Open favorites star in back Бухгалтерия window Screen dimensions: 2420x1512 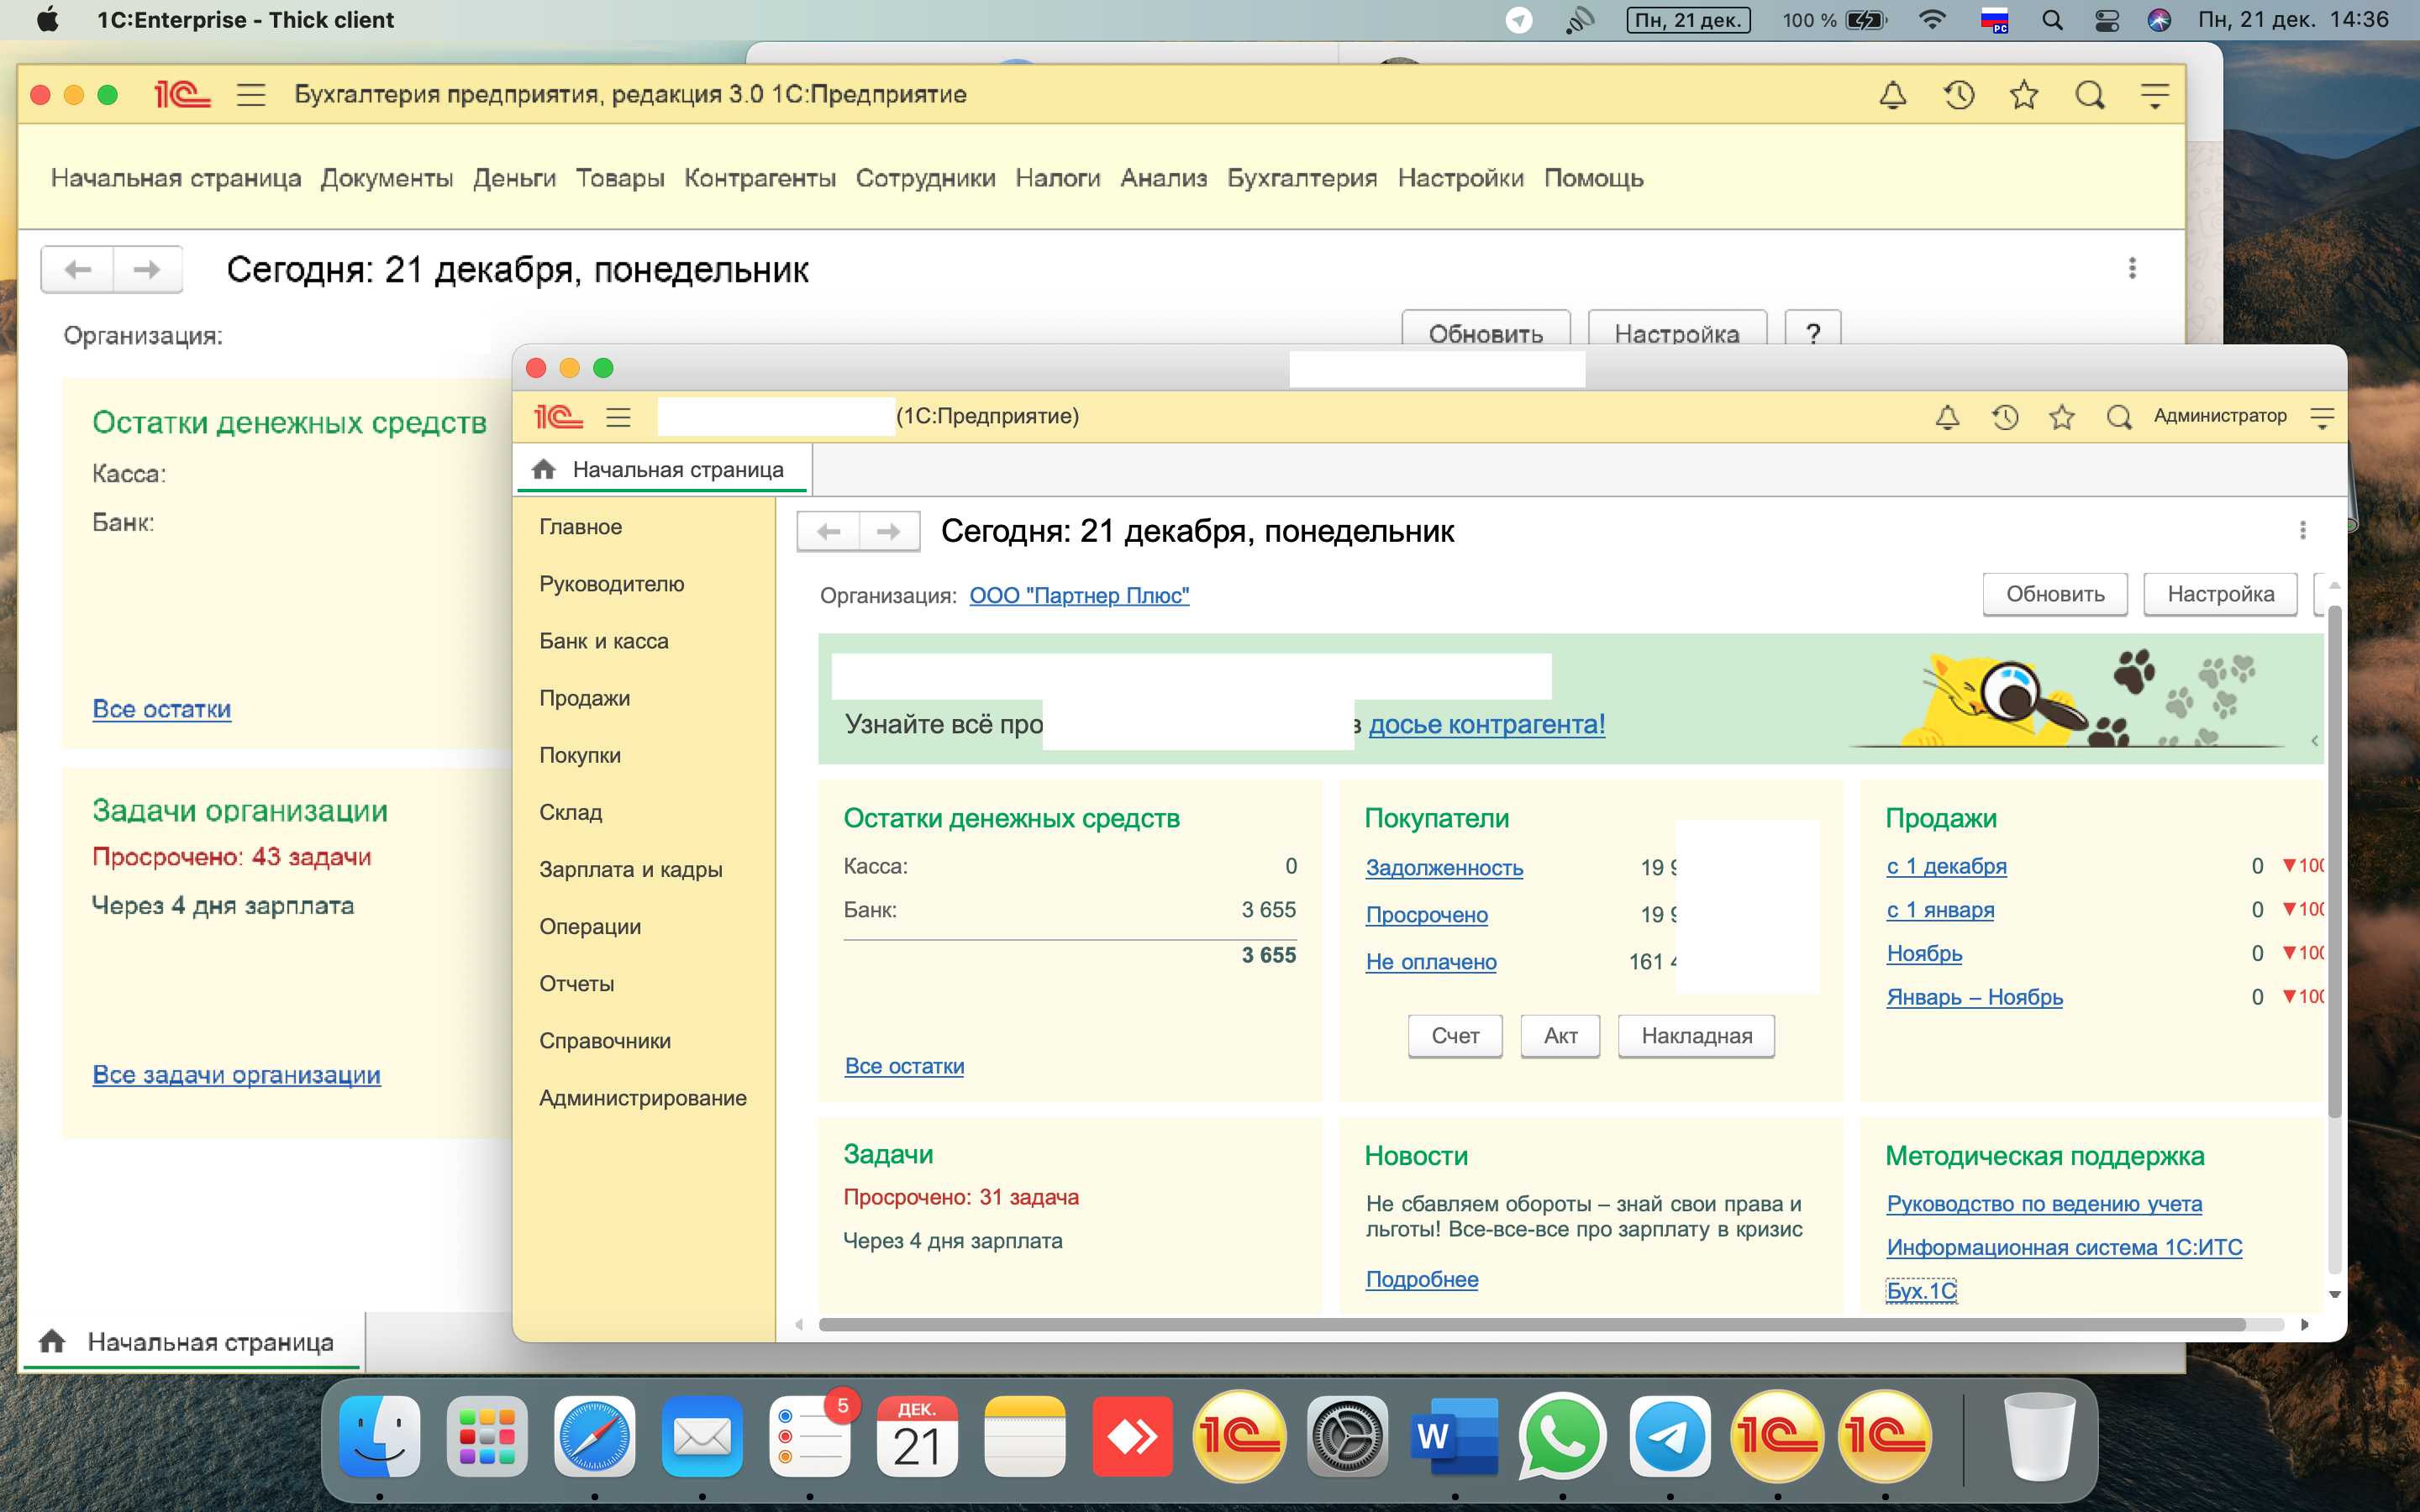click(2024, 95)
